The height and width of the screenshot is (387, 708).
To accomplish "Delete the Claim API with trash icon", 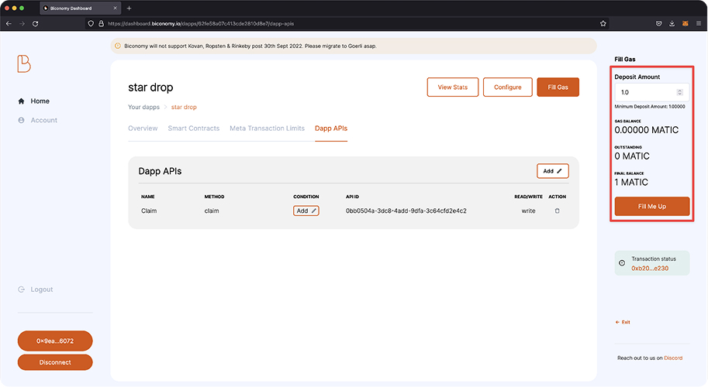I will coord(558,211).
